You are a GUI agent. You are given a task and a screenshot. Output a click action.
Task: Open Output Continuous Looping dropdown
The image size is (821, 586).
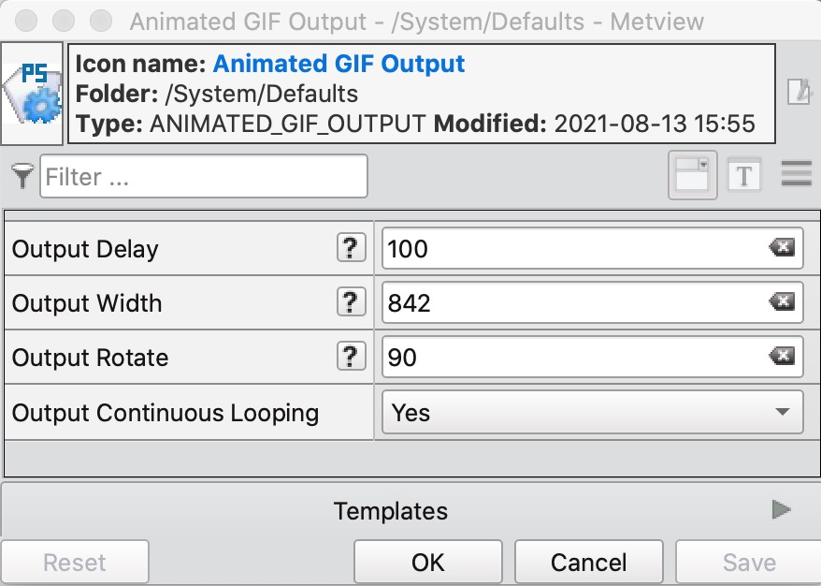pos(593,412)
